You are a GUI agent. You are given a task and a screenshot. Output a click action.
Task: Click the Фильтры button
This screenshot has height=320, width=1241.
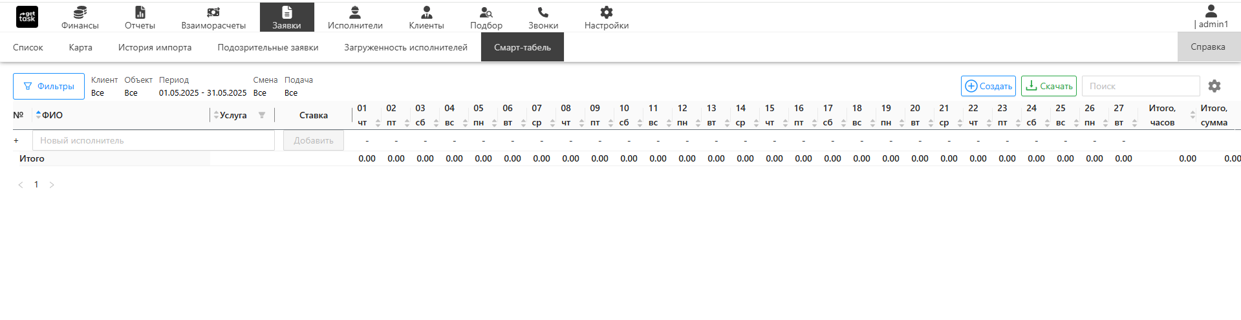(x=49, y=86)
